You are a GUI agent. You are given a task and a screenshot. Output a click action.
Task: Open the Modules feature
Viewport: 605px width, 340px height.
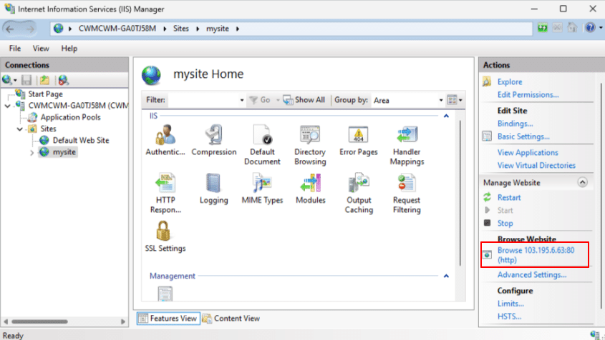pos(310,188)
